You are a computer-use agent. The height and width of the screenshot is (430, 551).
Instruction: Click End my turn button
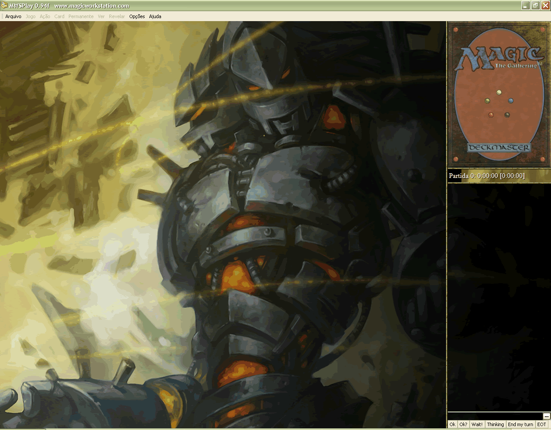[x=520, y=424]
